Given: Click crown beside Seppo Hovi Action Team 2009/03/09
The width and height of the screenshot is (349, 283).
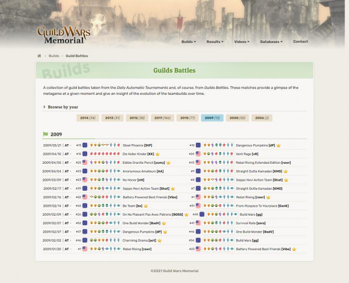Looking at the screenshot, I should (x=286, y=180).
